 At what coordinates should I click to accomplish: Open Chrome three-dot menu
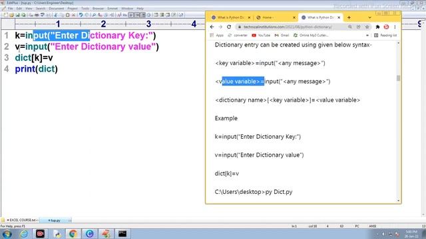[x=395, y=27]
